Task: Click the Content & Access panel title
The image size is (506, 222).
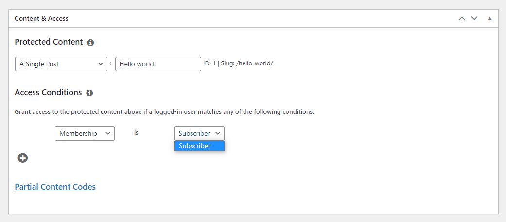Action: tap(42, 18)
